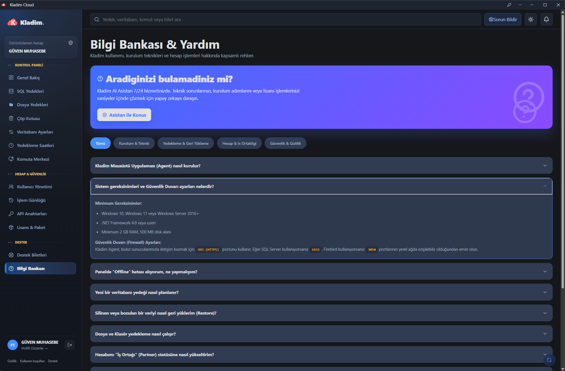565x371 pixels.
Task: Click the Lisans & Paket box icon
Action: (x=11, y=227)
